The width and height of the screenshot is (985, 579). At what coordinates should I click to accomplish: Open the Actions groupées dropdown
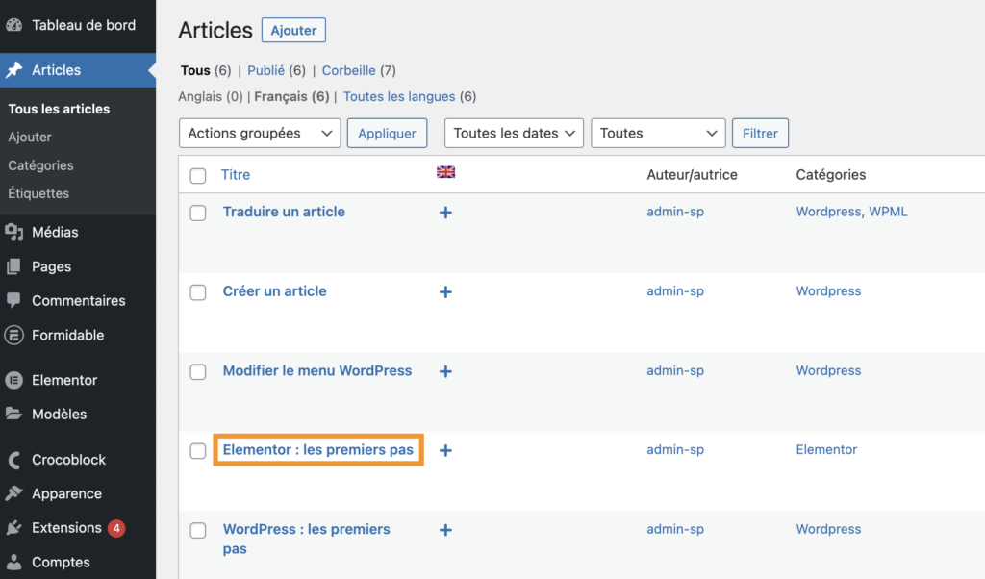(x=260, y=134)
